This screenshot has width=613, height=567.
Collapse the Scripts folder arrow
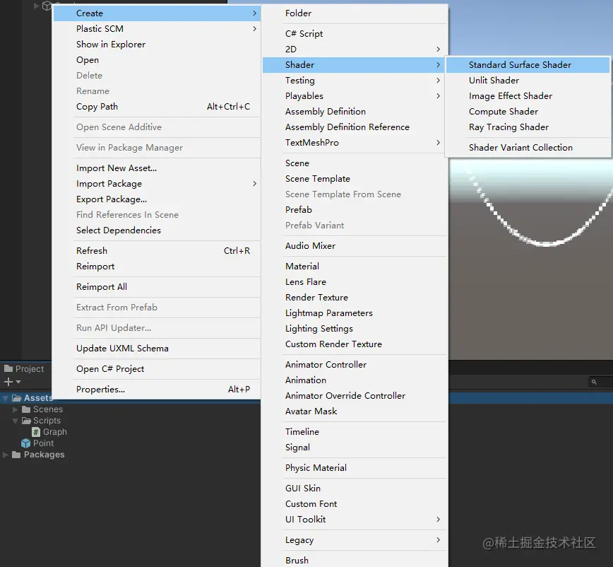pos(16,421)
